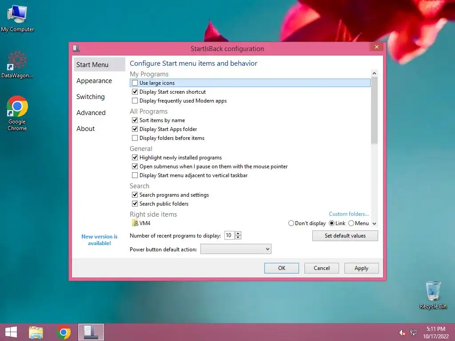
Task: Click the VM4 user folder icon
Action: (135, 223)
